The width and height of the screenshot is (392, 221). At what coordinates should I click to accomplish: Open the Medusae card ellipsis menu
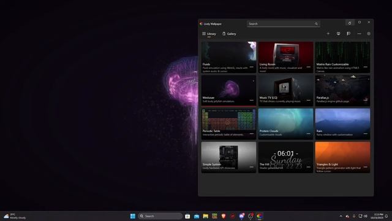click(252, 100)
